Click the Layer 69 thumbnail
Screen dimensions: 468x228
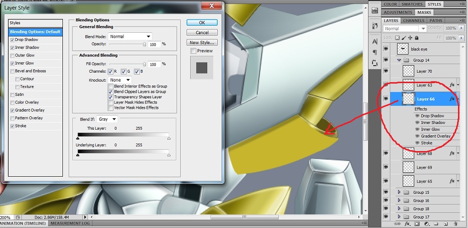[x=408, y=167]
